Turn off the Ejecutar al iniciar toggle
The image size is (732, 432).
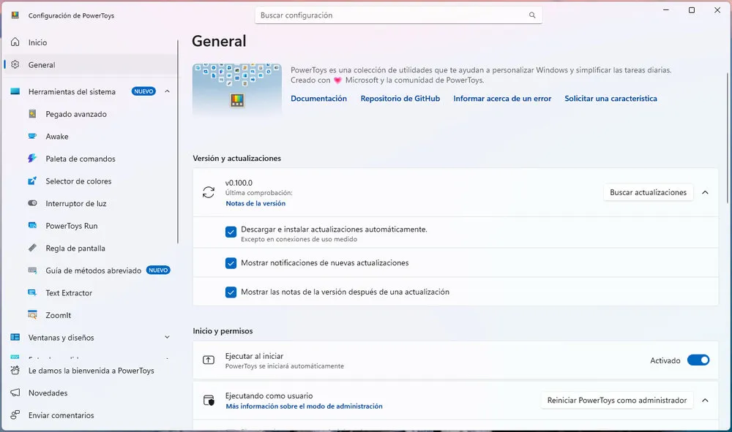coord(698,360)
